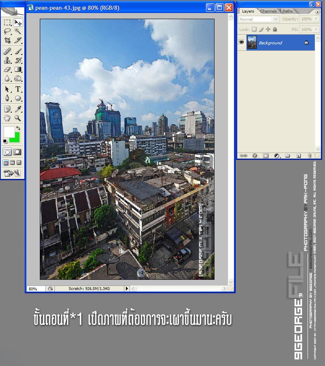
Task: Click the 80% zoom field in status bar
Action: click(x=36, y=289)
